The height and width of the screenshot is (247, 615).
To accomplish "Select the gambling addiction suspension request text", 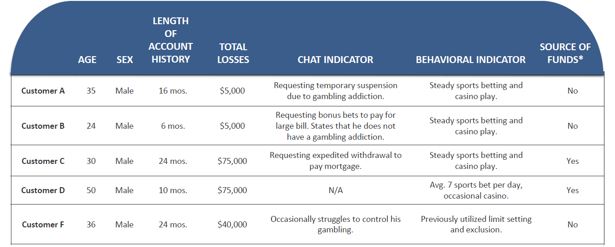I will point(335,91).
